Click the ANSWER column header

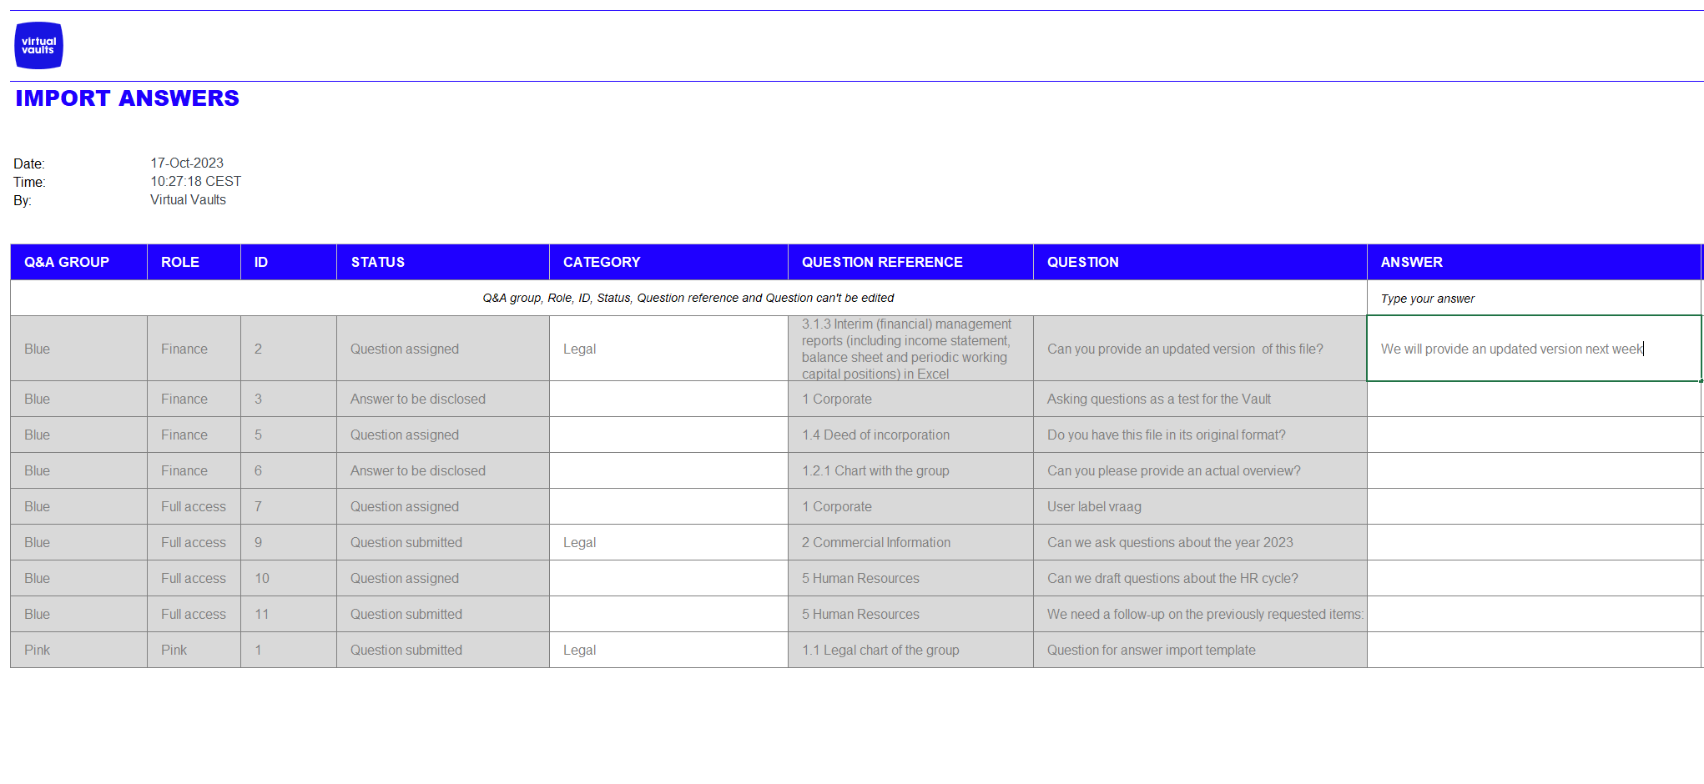[x=1534, y=262]
